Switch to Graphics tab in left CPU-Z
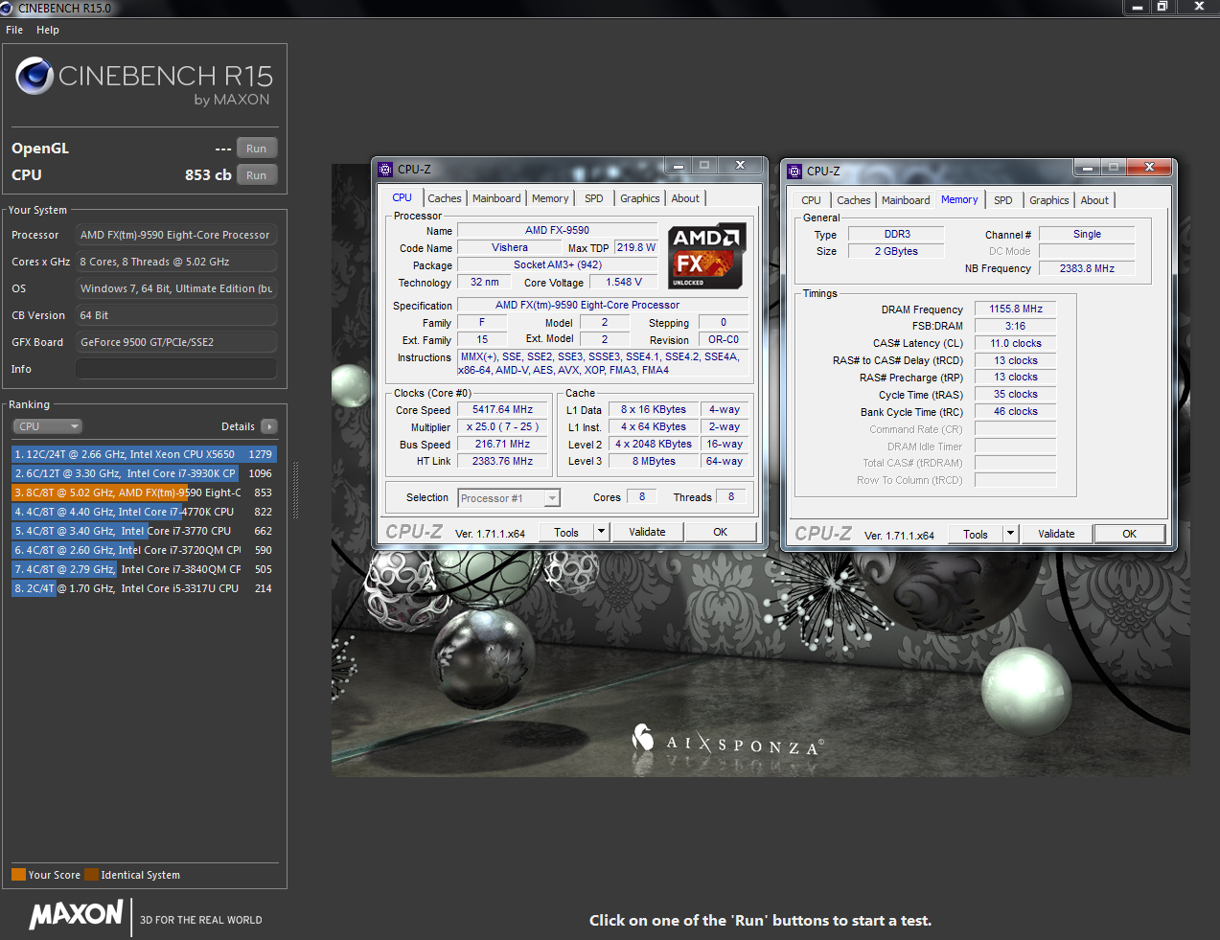The height and width of the screenshot is (940, 1220). pos(640,198)
